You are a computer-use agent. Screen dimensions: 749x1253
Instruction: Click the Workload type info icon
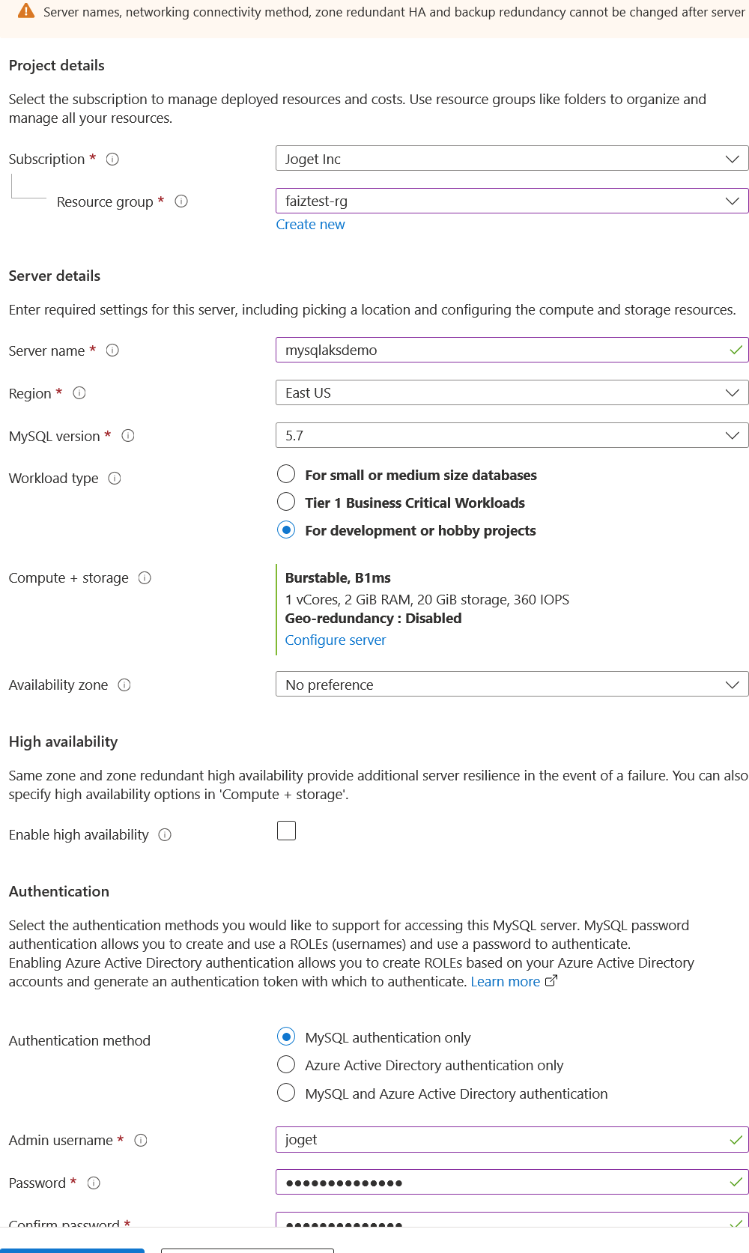115,479
